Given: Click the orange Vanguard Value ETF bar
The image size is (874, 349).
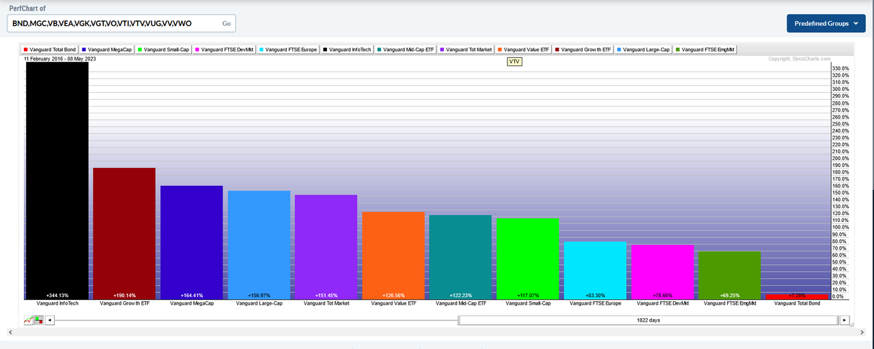Looking at the screenshot, I should coord(393,255).
